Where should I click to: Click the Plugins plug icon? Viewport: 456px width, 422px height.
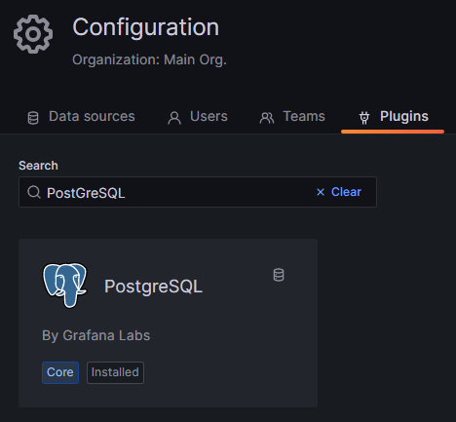pos(364,118)
